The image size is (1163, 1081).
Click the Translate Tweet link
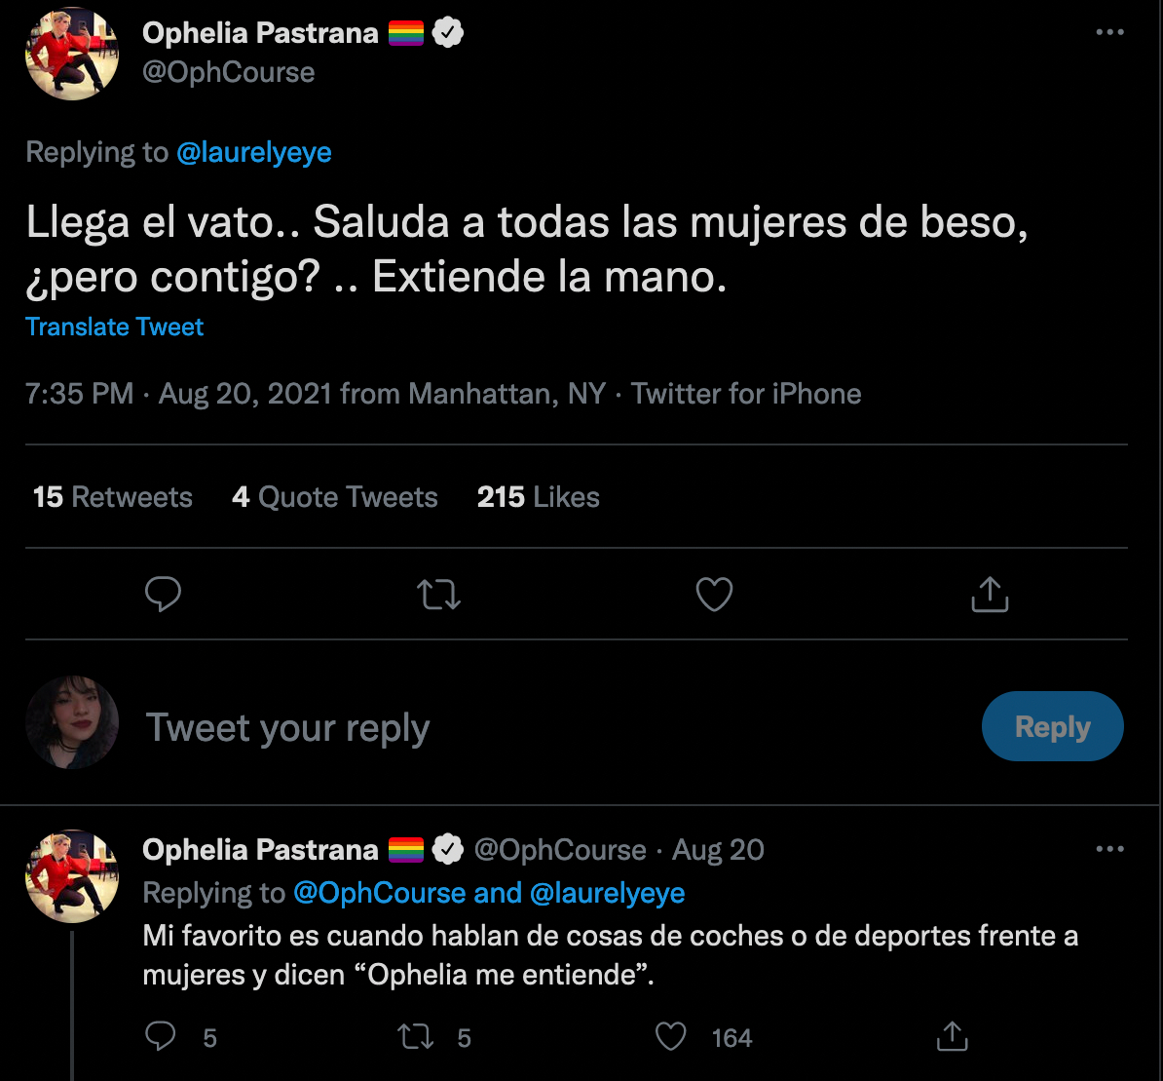[x=114, y=327]
